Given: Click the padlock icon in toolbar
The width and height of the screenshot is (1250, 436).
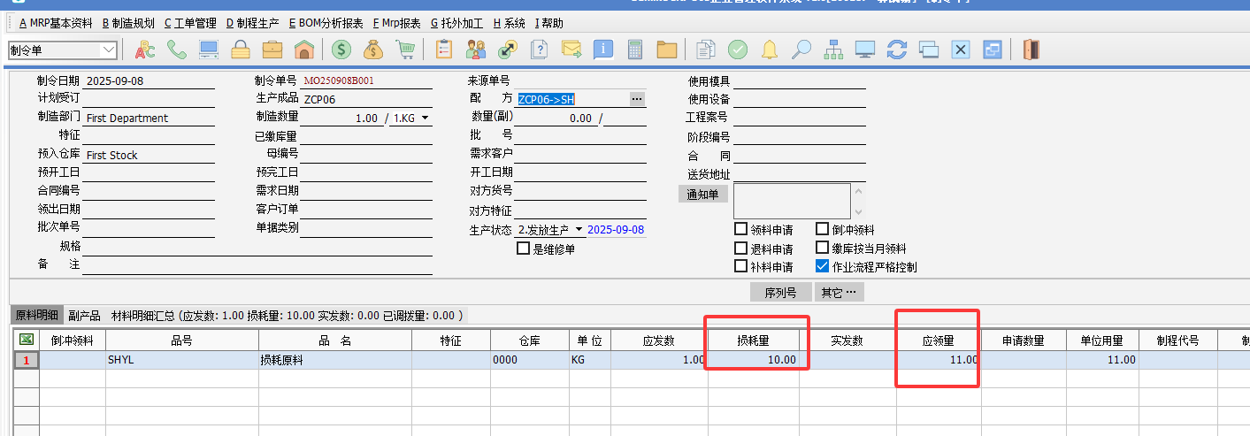Looking at the screenshot, I should click(x=240, y=50).
